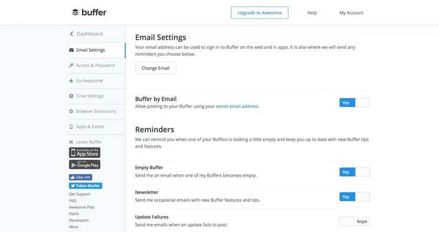This screenshot has height=232, width=439.
Task: Turn off the Buffer by Email toggle
Action: pos(355,102)
